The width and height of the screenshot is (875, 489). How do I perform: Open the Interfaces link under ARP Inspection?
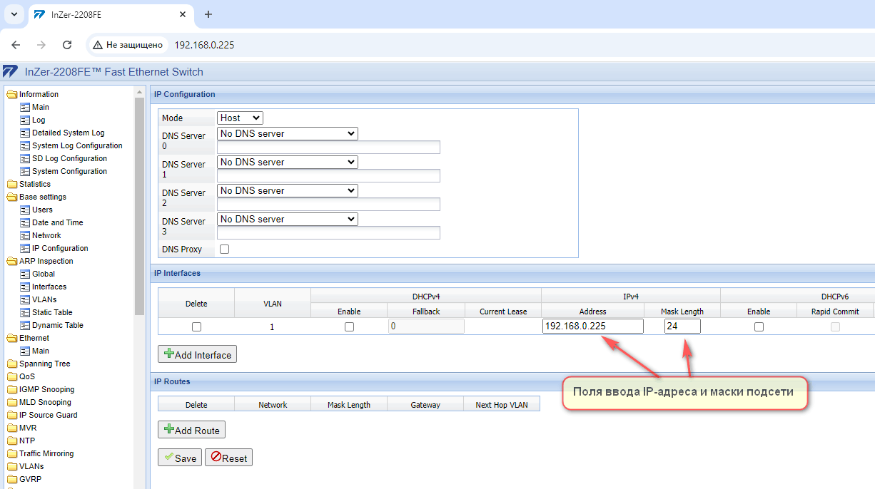[x=49, y=287]
